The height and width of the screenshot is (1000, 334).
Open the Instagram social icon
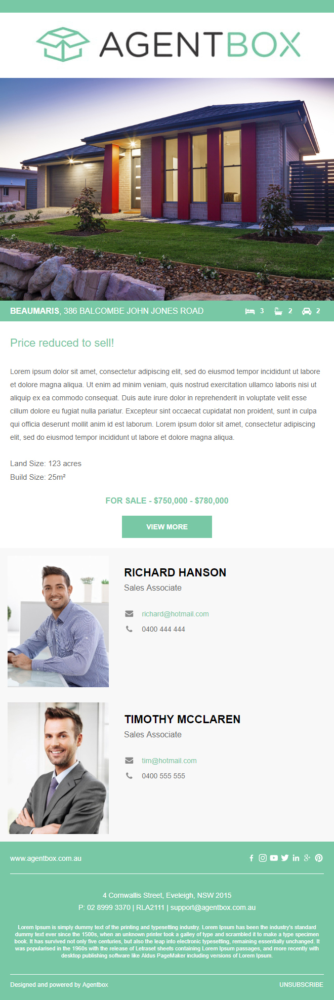click(263, 858)
